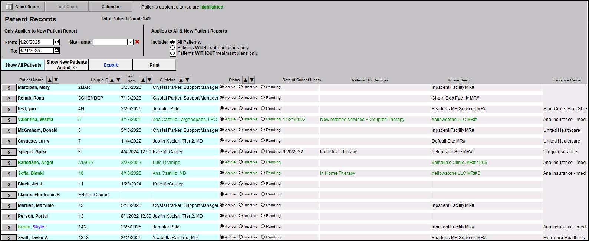Click the Export button

[111, 65]
